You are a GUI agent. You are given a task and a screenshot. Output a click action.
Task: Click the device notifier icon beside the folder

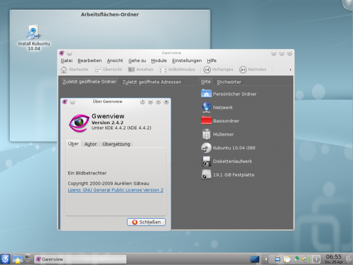tap(28, 259)
